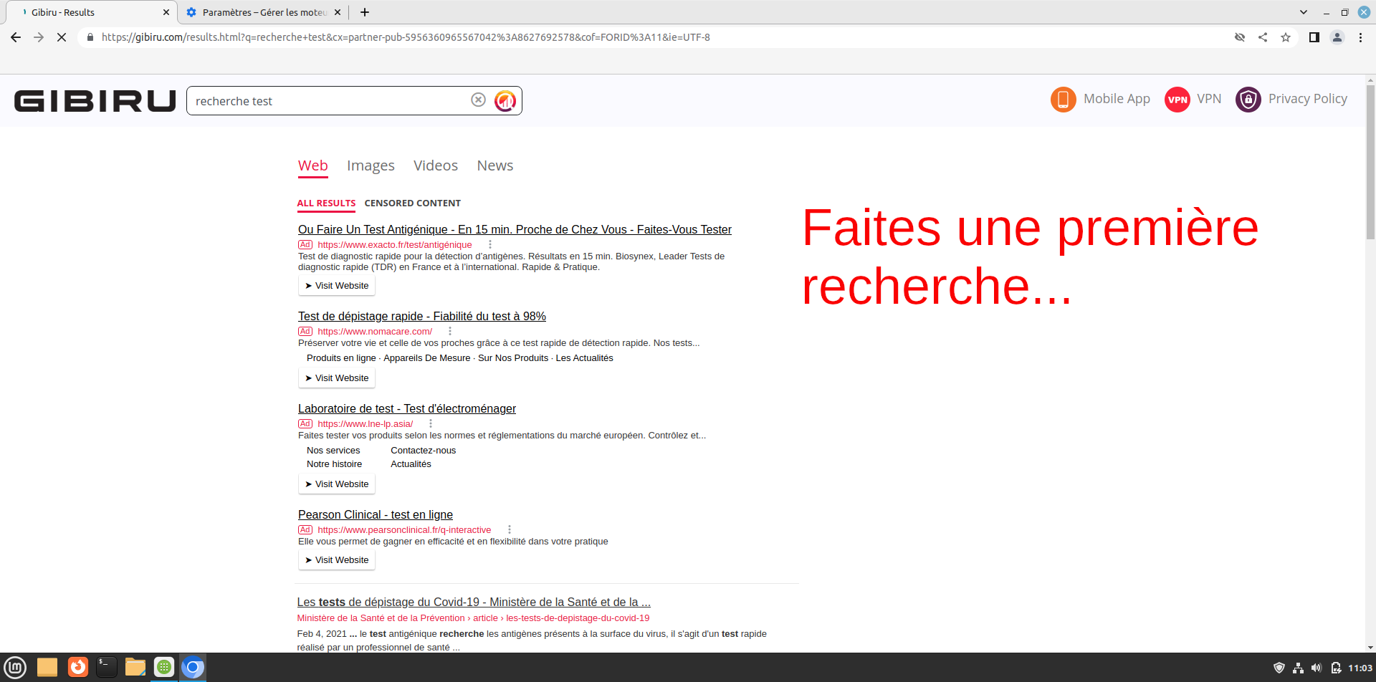Open the Privacy Policy lock icon

tap(1248, 100)
